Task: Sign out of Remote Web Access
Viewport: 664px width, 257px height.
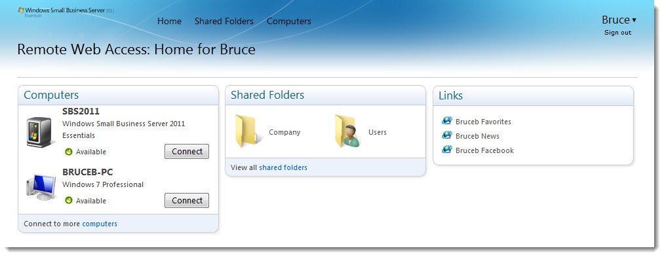Action: pos(617,33)
